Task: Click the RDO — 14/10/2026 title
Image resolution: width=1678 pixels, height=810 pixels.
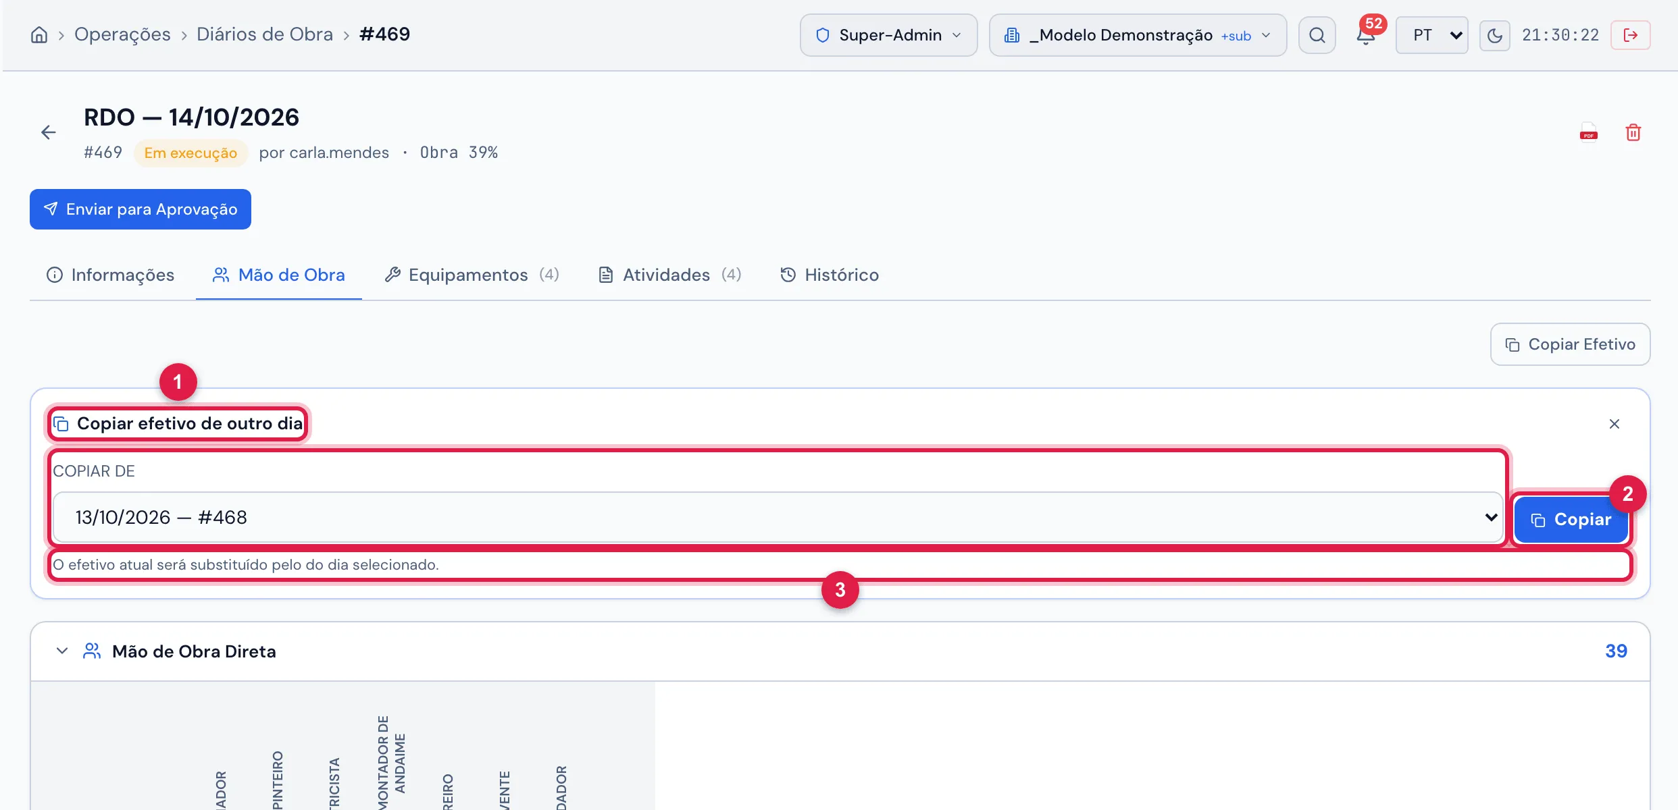Action: click(x=191, y=117)
